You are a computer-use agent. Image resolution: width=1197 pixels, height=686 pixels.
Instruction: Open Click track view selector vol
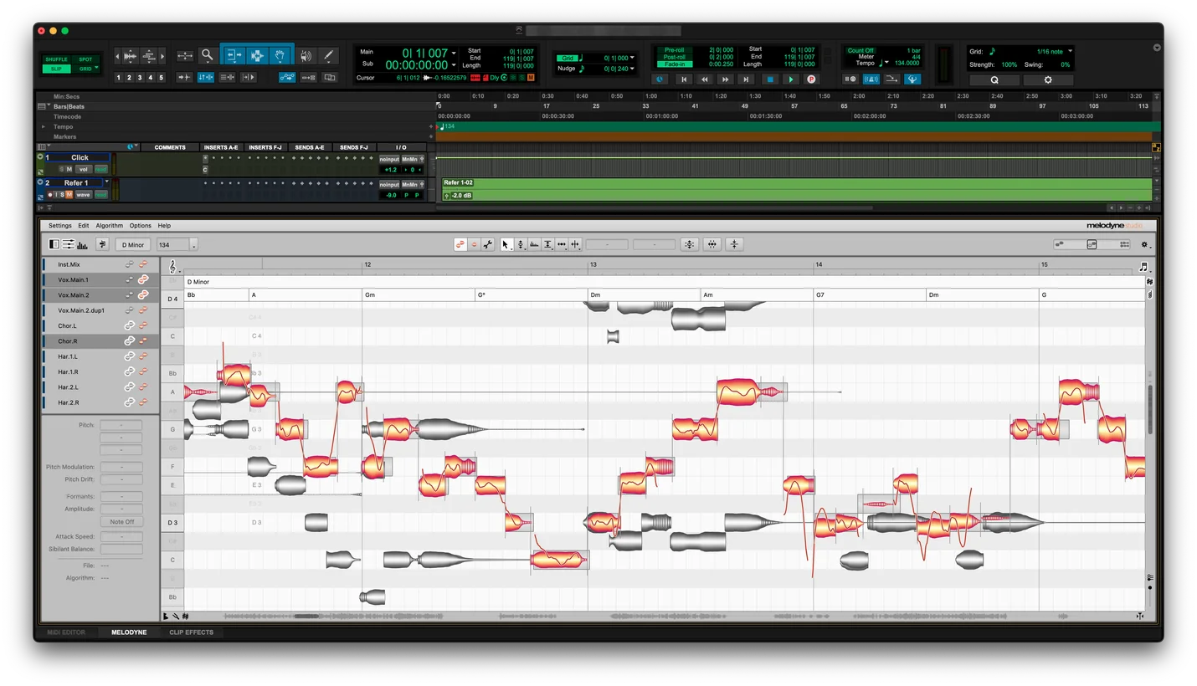pyautogui.click(x=83, y=170)
